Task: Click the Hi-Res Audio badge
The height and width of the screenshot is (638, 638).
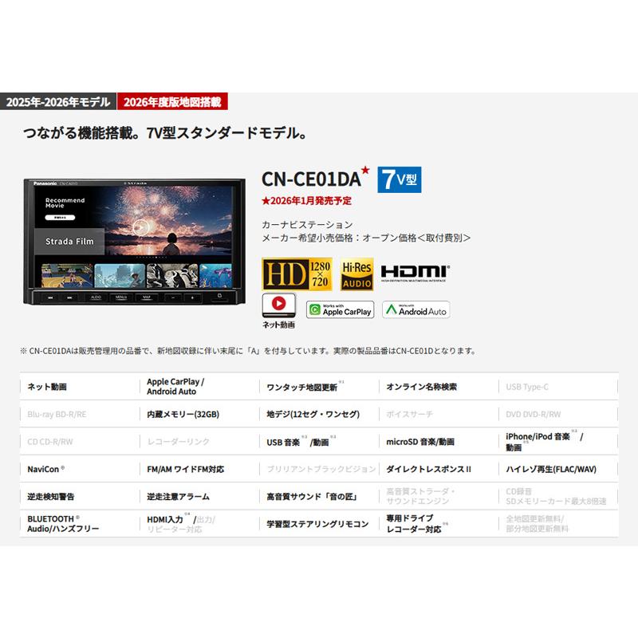Action: (356, 274)
